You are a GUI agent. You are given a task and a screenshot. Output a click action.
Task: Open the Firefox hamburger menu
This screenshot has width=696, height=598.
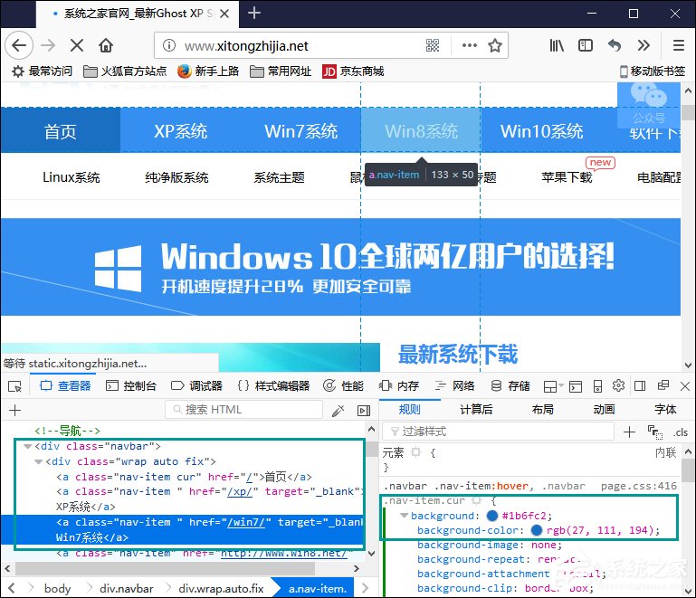tap(678, 45)
